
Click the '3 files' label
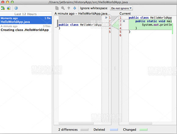pos(47,26)
